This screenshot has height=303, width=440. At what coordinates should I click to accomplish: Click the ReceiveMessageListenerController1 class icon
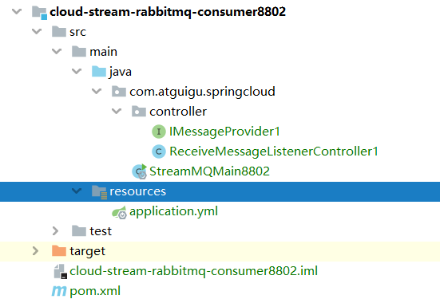[x=159, y=151]
